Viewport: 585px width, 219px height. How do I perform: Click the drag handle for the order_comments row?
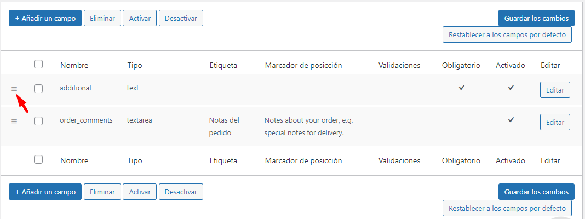(x=14, y=121)
